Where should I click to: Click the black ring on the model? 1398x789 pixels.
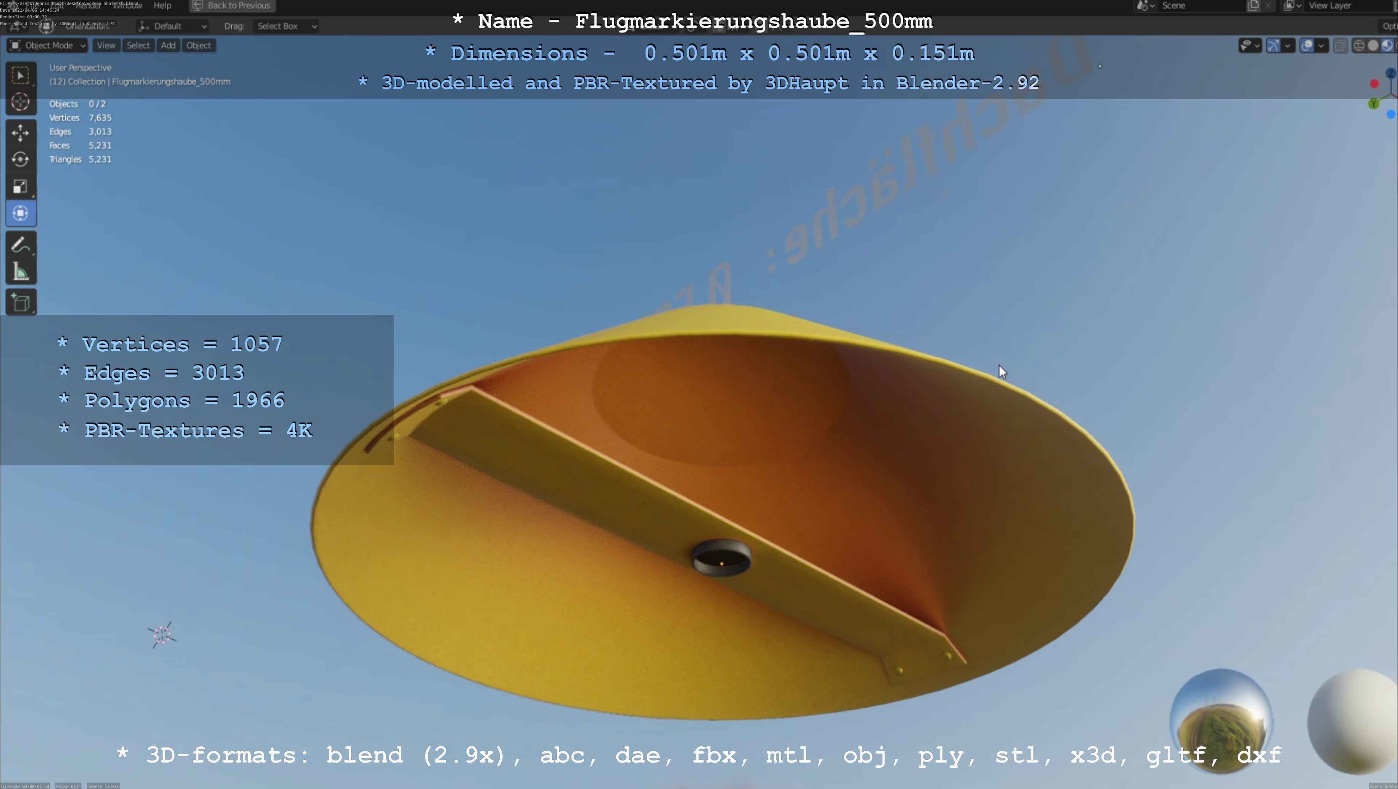[722, 557]
